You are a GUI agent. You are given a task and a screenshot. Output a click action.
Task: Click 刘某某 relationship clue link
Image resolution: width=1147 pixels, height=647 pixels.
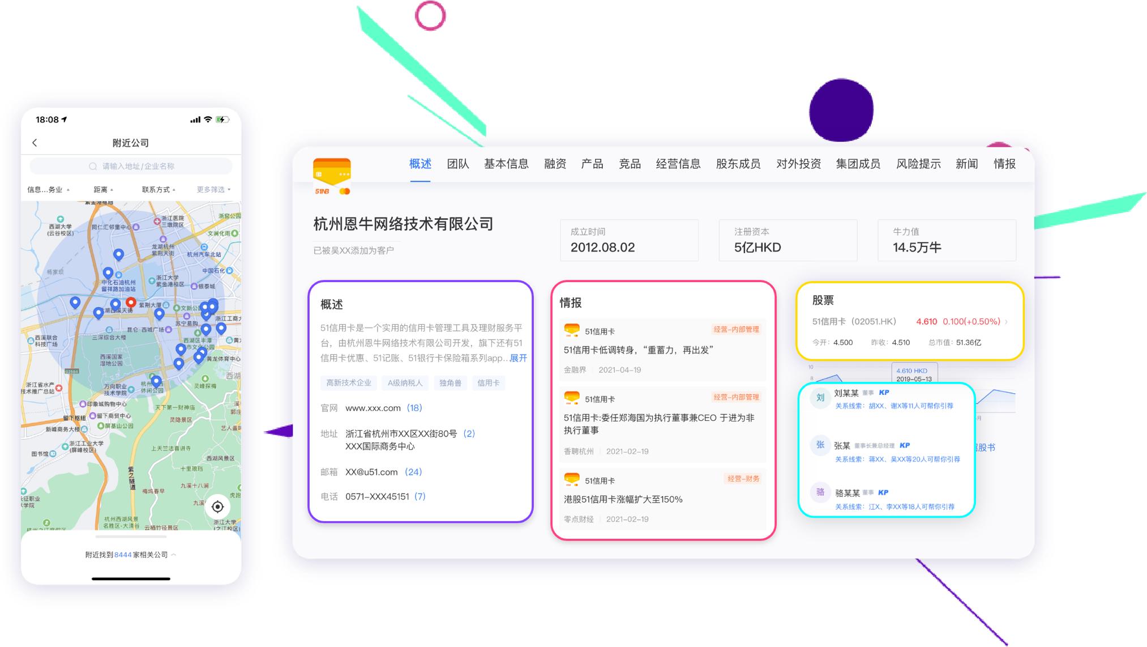[x=894, y=406]
